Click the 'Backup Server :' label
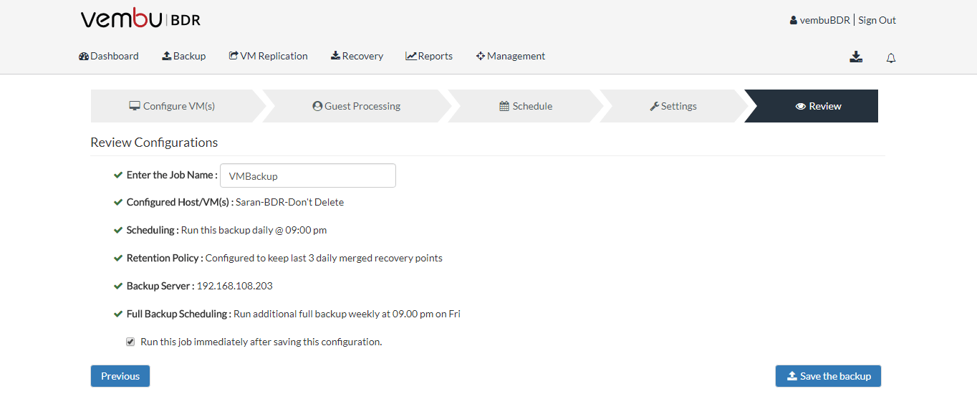This screenshot has width=977, height=409. tap(160, 286)
